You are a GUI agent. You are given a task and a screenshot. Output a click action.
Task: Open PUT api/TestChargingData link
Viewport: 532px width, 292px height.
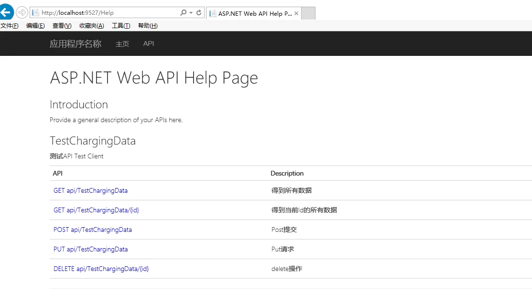tap(91, 249)
